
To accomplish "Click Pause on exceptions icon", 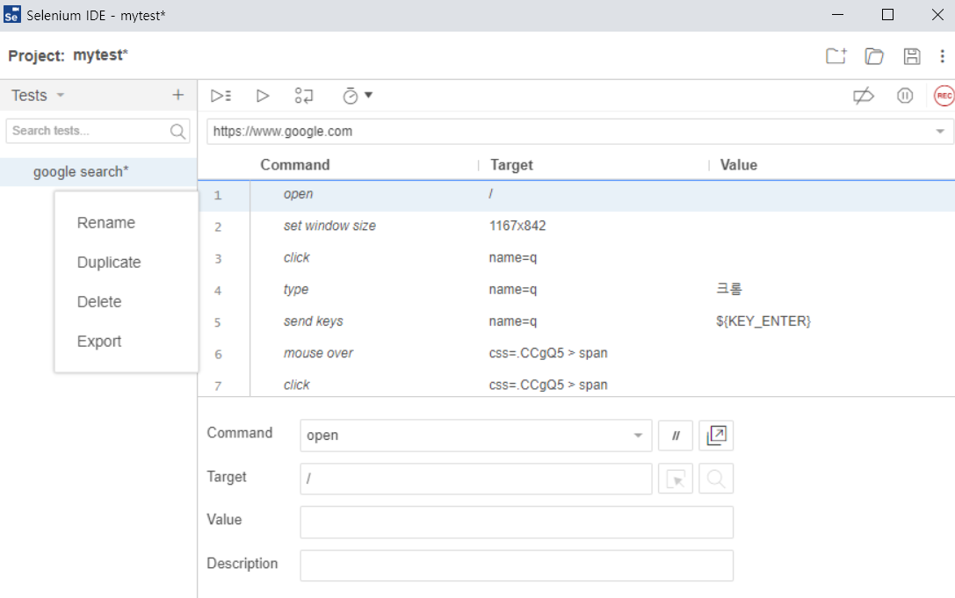I will [x=905, y=96].
